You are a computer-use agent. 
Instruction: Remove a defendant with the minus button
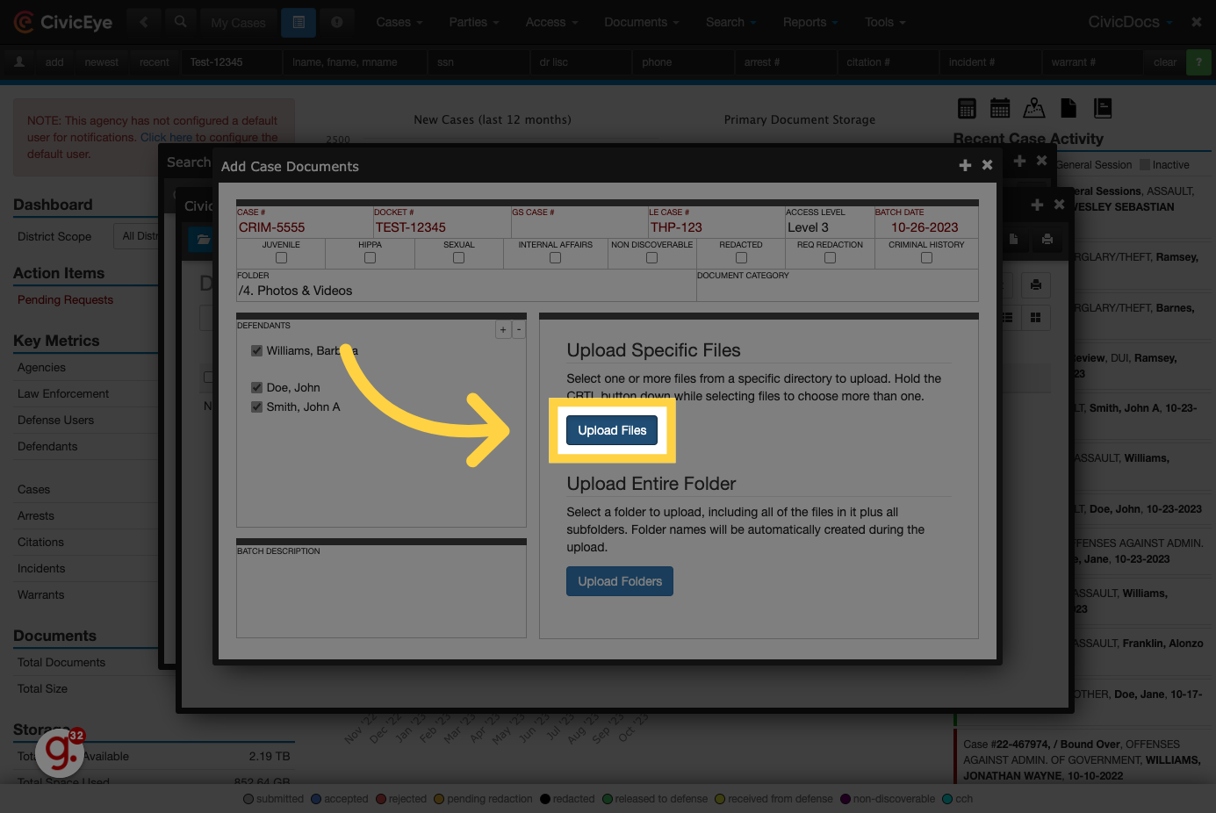click(x=519, y=329)
